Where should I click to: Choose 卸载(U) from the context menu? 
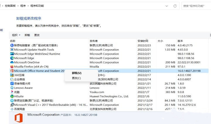point(76,73)
